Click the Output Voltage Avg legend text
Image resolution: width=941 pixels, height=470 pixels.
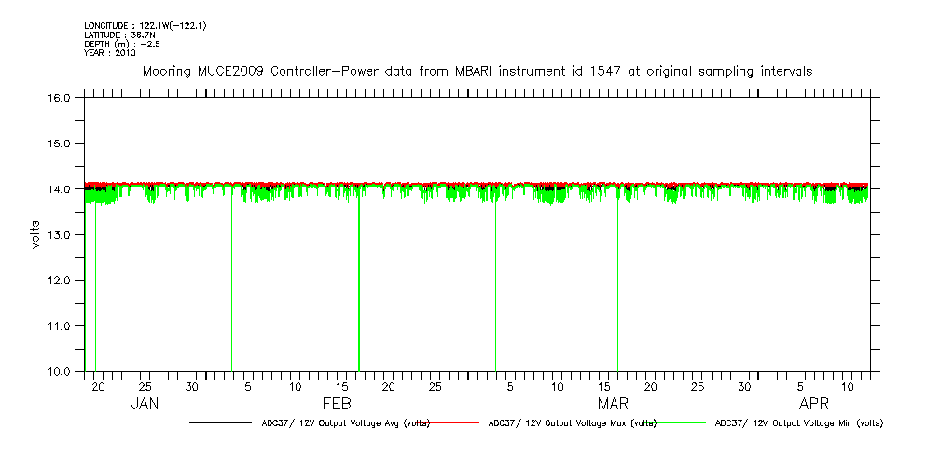(345, 423)
